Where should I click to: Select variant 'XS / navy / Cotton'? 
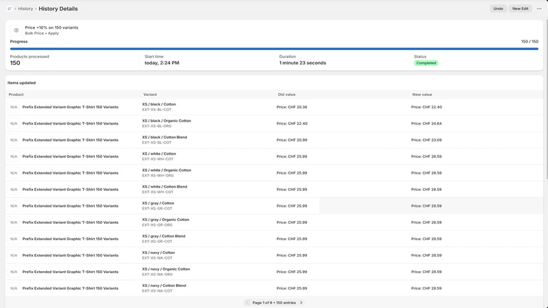(158, 253)
